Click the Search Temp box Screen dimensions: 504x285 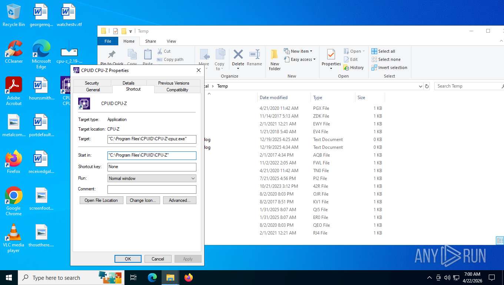pyautogui.click(x=469, y=86)
